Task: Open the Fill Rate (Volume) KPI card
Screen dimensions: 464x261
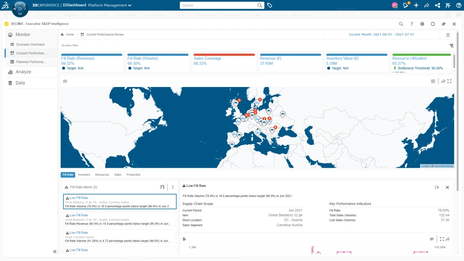Action: coord(158,63)
